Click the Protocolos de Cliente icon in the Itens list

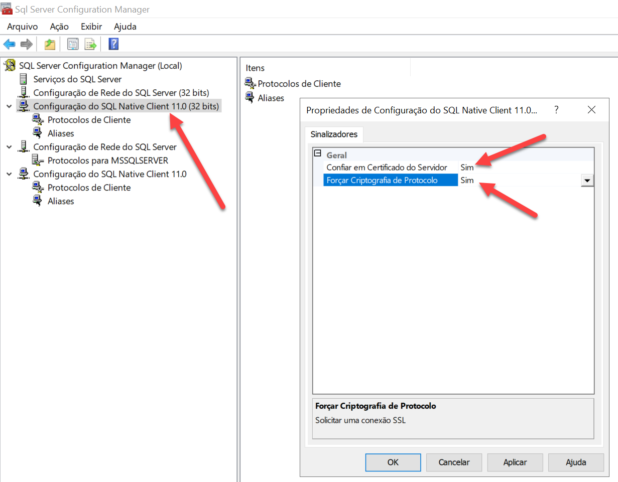click(x=250, y=84)
